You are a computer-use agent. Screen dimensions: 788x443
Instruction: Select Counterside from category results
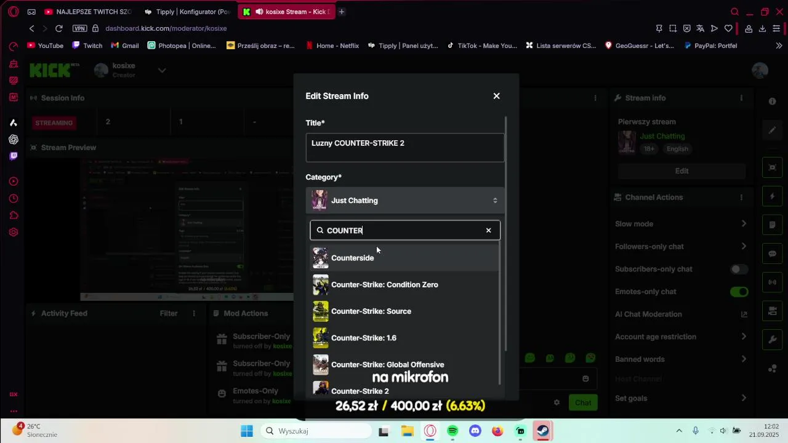(404, 258)
